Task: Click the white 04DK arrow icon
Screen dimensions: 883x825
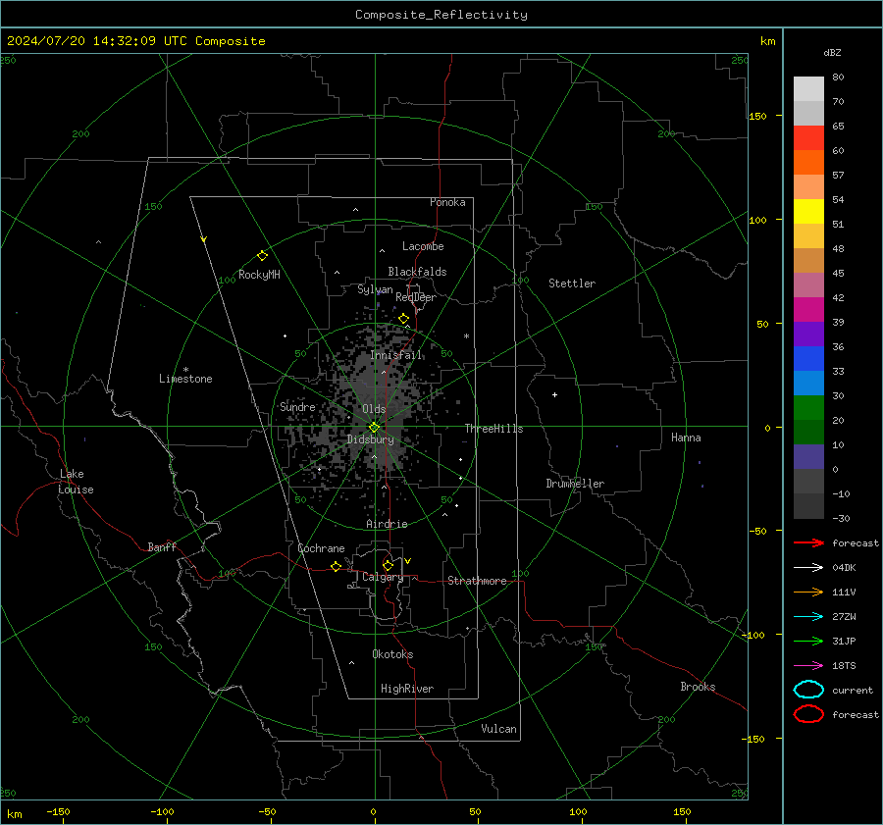Action: (x=808, y=567)
